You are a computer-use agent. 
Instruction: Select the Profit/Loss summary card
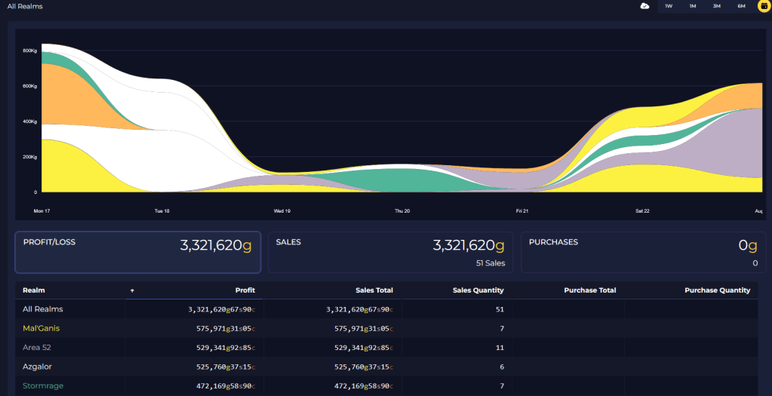pyautogui.click(x=138, y=252)
